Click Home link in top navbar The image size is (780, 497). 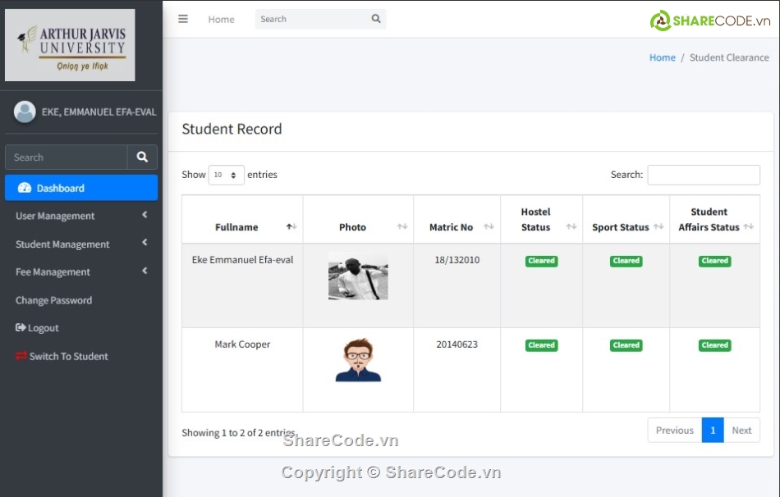pyautogui.click(x=222, y=20)
